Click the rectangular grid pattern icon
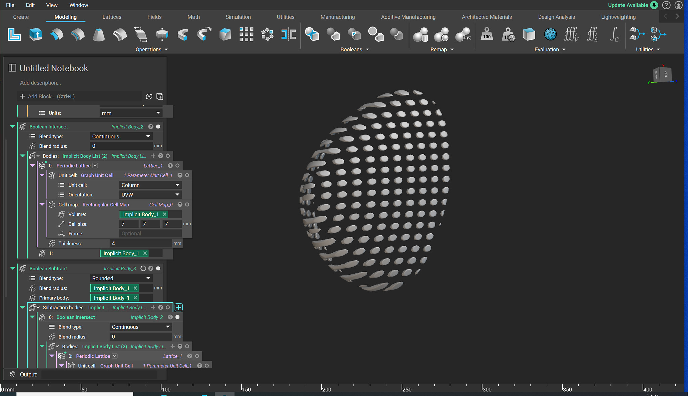The height and width of the screenshot is (396, 688). click(246, 34)
